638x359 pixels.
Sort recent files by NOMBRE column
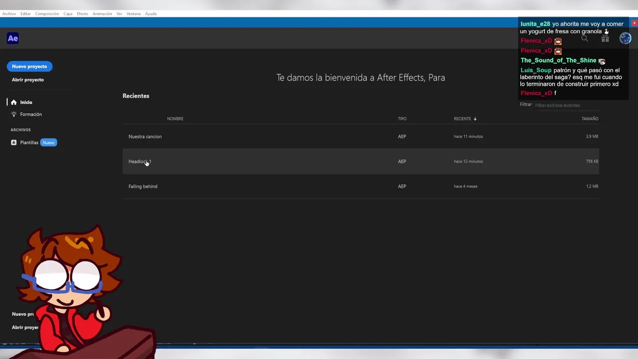[175, 119]
